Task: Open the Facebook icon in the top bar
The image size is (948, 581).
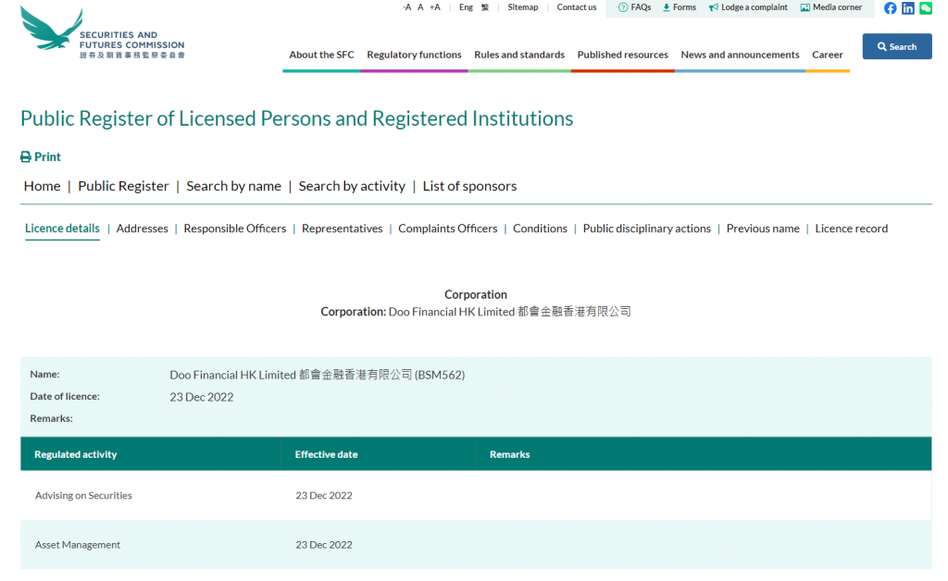Action: coord(890,8)
